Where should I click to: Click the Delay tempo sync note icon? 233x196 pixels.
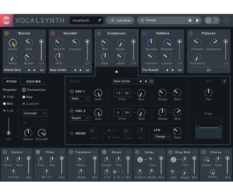click(140, 160)
